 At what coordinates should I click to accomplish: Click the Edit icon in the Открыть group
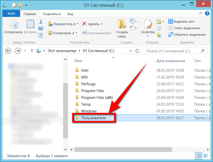pyautogui.click(x=159, y=28)
